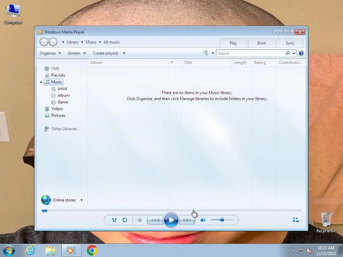The image size is (343, 257).
Task: Go to previous track
Action: pyautogui.click(x=155, y=220)
